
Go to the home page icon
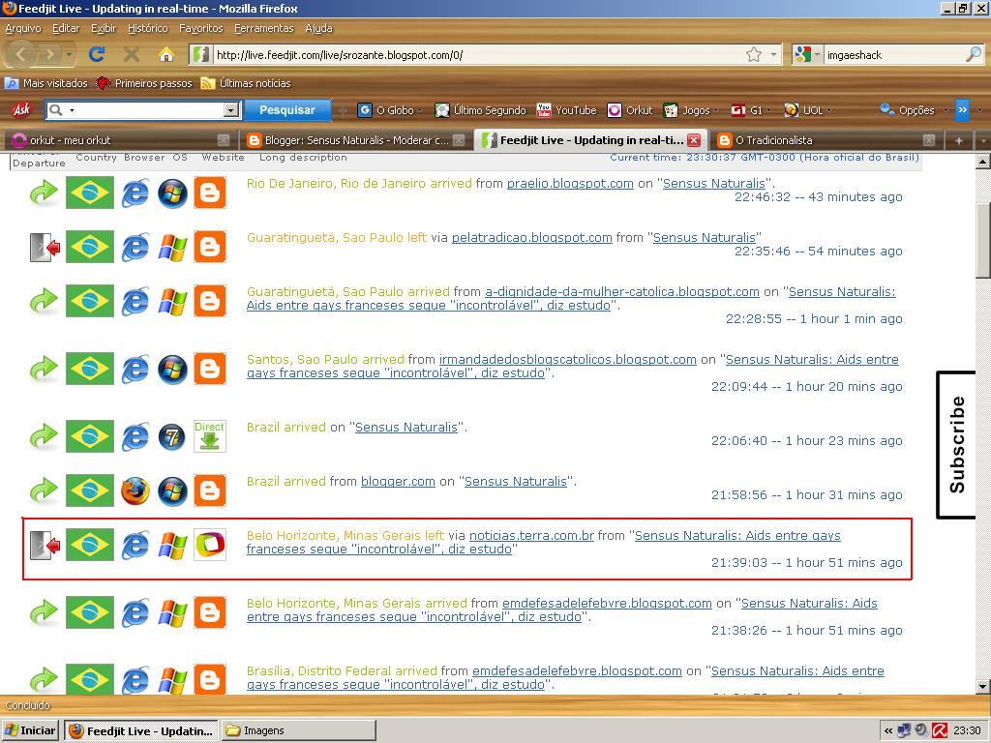pos(166,55)
